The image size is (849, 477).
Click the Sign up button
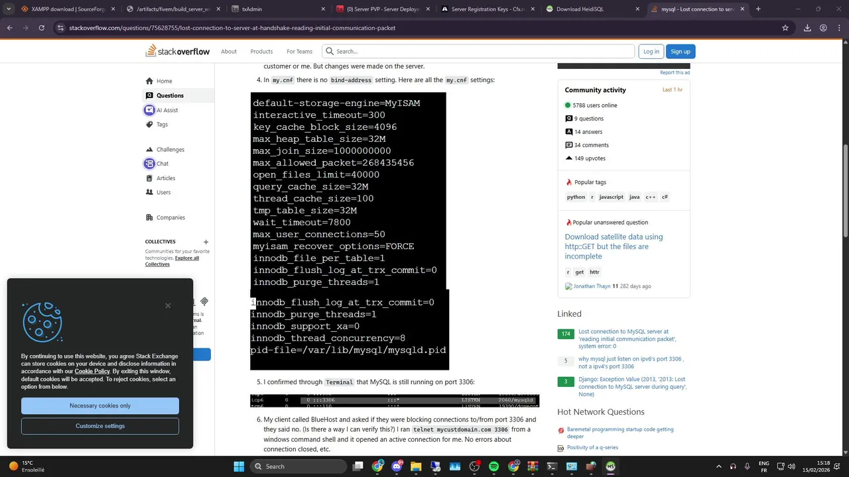pyautogui.click(x=680, y=51)
